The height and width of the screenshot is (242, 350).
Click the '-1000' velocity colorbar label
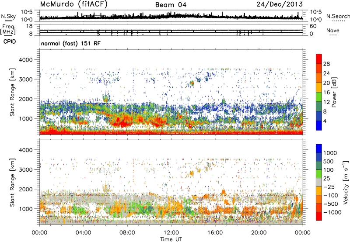coord(332,212)
